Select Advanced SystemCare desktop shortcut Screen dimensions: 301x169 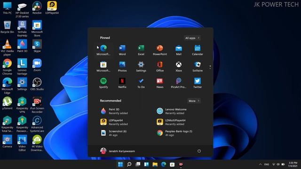[x=37, y=124]
